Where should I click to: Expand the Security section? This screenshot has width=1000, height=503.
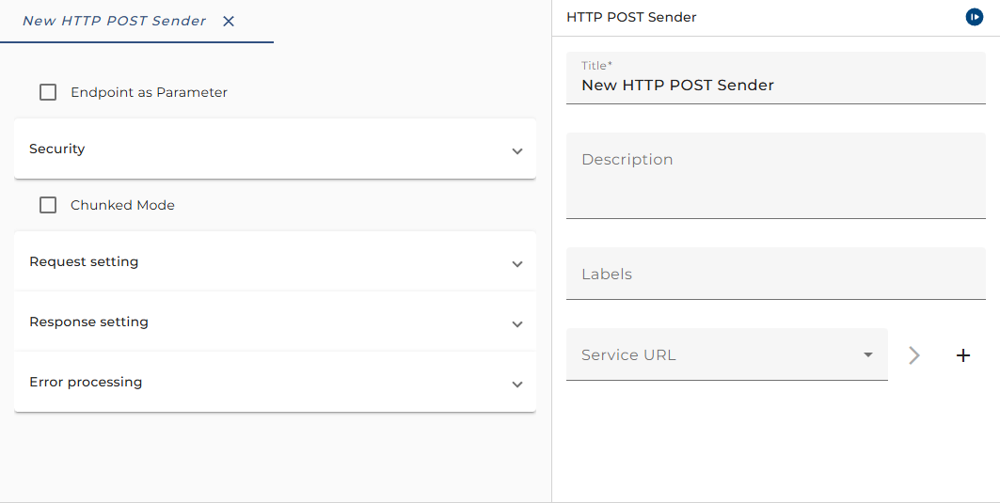point(275,149)
